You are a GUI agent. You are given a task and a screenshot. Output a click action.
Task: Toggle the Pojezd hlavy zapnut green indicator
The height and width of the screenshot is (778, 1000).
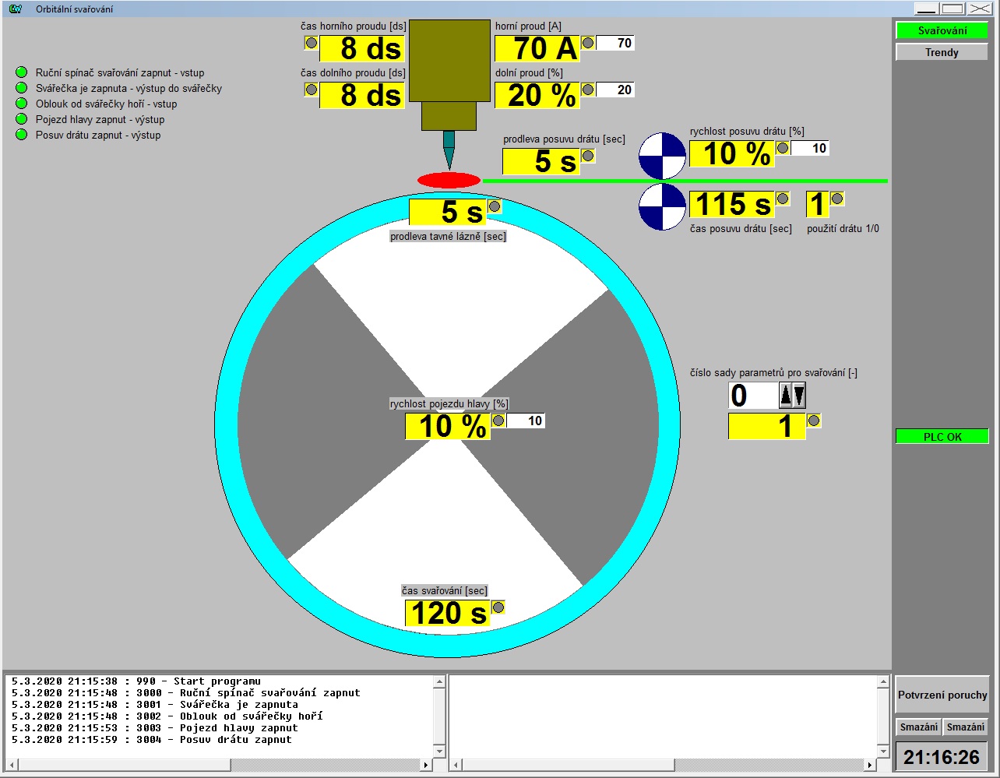pos(22,119)
